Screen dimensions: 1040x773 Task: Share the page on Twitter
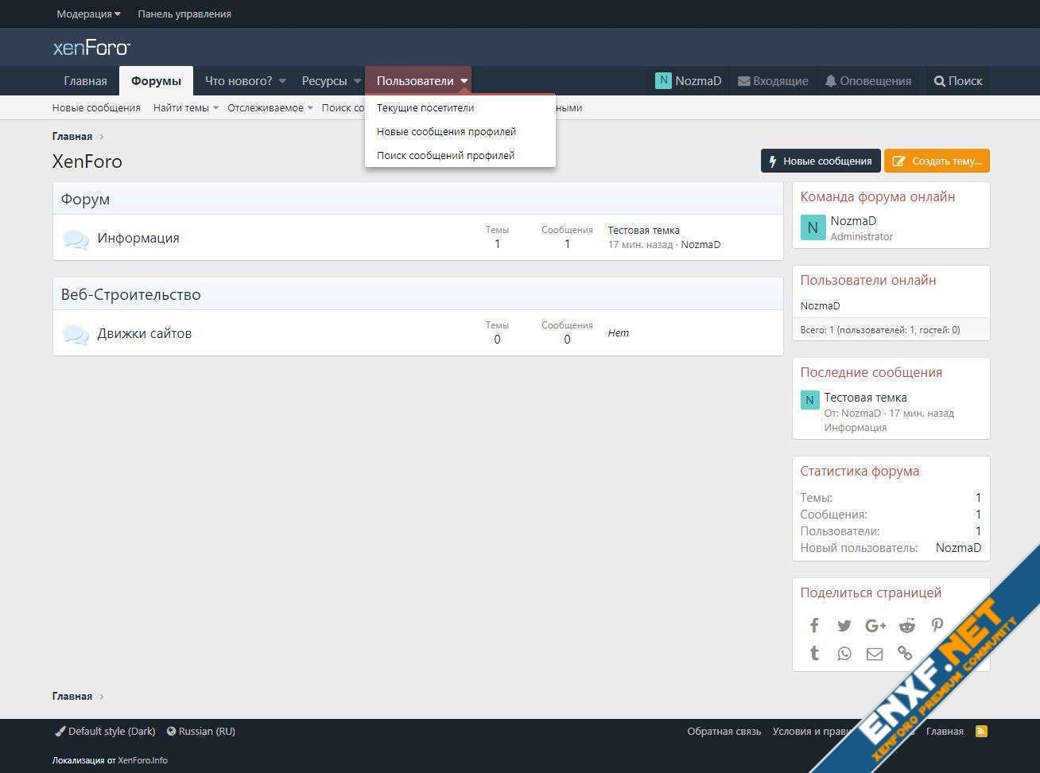coord(844,625)
